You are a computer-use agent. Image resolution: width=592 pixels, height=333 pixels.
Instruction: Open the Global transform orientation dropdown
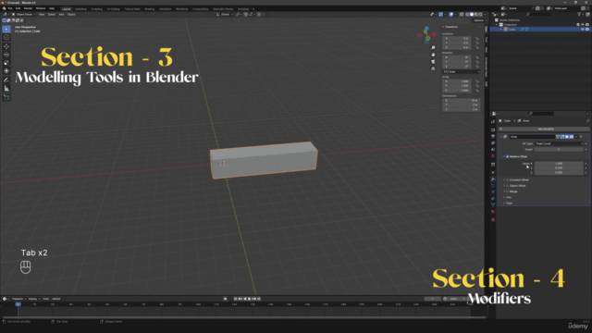(225, 15)
